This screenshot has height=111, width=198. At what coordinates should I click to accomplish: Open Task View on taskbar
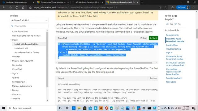click(67, 108)
